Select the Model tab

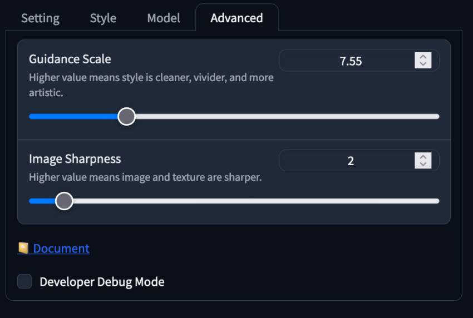[x=164, y=18]
